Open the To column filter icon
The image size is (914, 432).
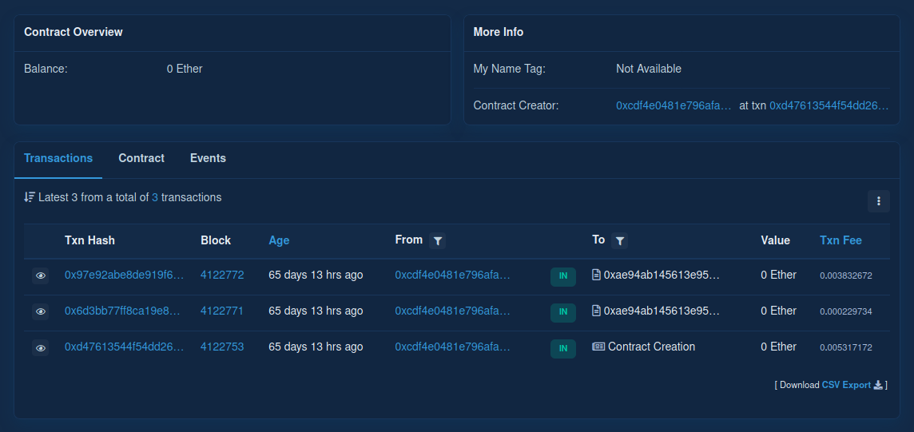[x=619, y=240]
